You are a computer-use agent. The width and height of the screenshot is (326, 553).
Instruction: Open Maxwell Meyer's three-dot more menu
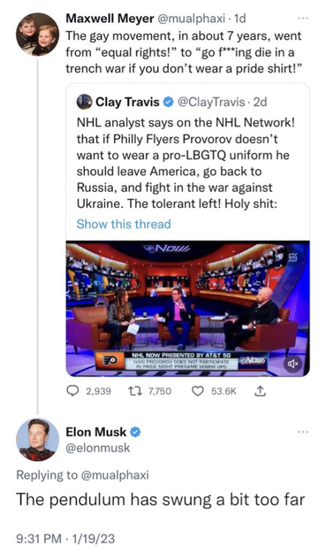[302, 19]
